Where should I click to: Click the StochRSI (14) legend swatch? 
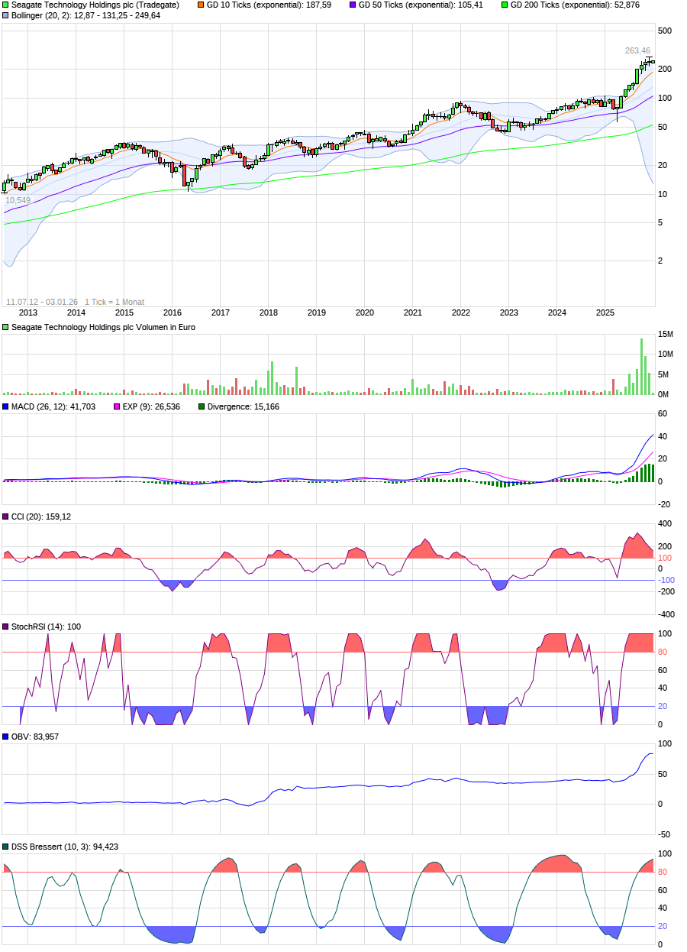[x=6, y=627]
